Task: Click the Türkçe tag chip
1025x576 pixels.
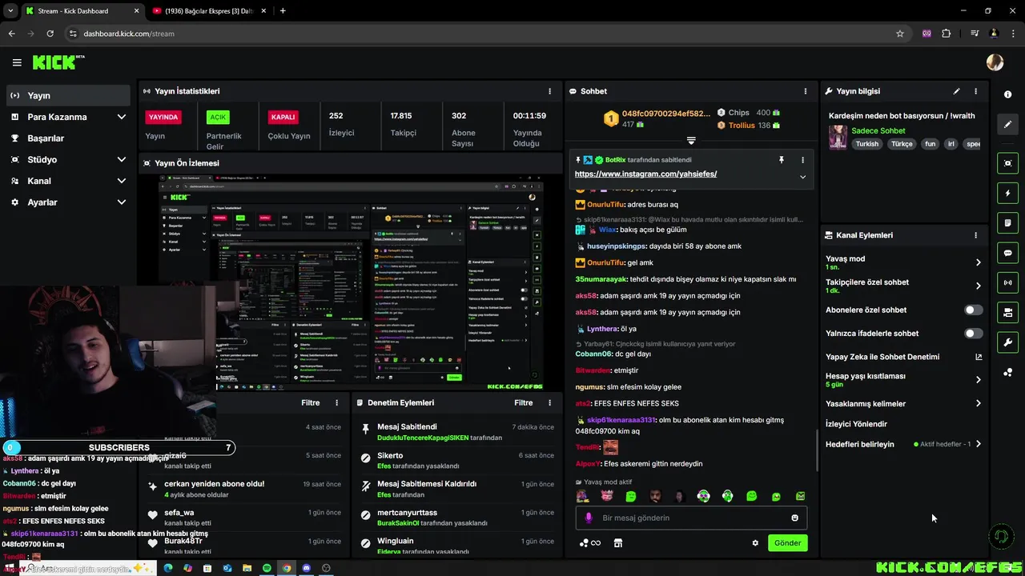Action: pos(902,144)
